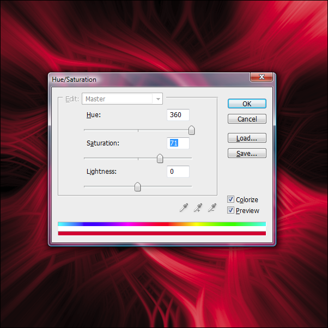Select the Add to Sample eyedropper

pyautogui.click(x=198, y=208)
